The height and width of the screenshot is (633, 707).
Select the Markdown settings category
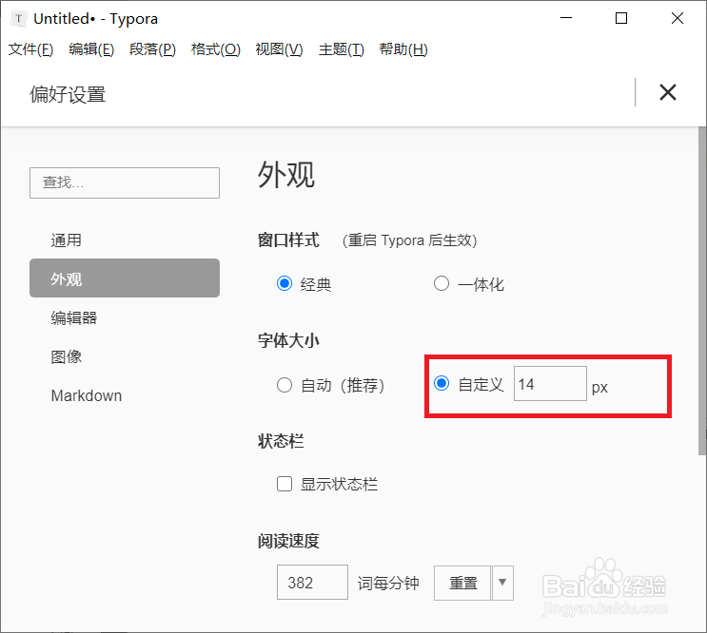(x=125, y=395)
